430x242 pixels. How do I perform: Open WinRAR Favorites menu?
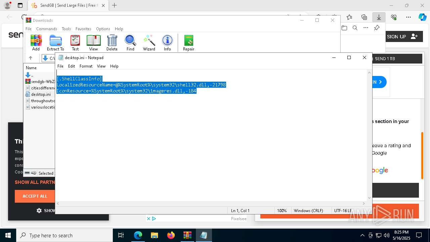point(83,29)
